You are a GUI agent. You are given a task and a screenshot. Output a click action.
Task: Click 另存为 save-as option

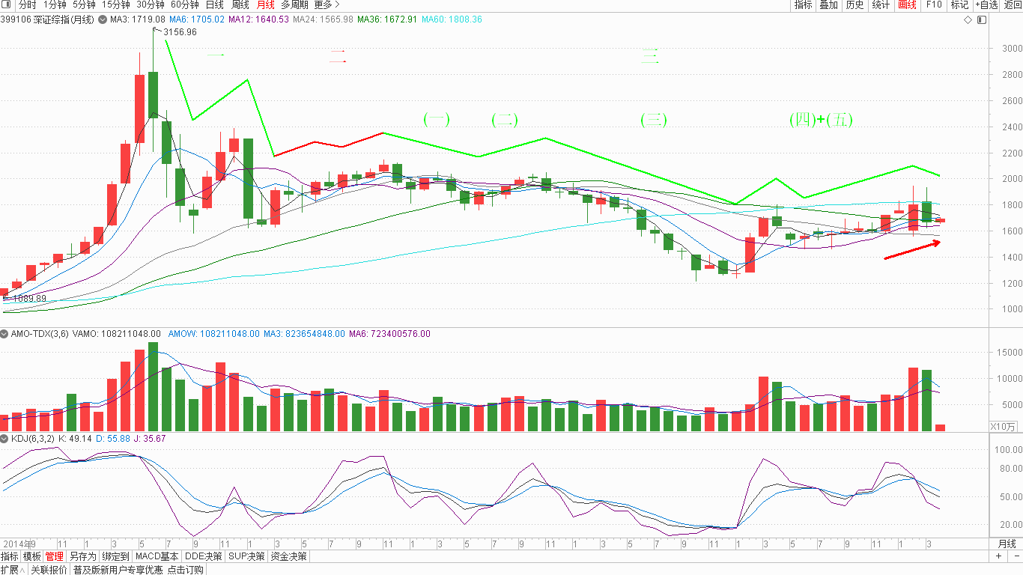click(83, 556)
